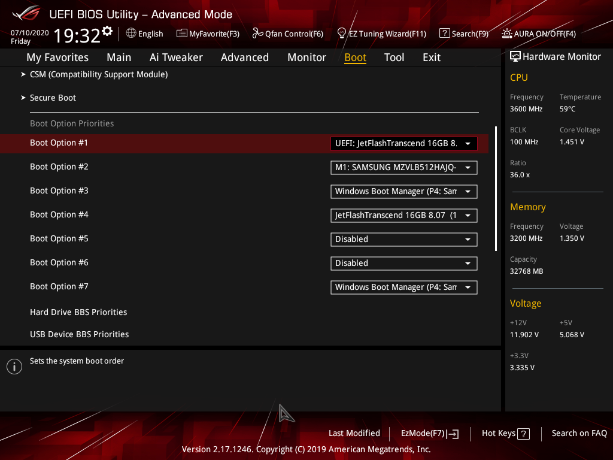Click the info icon beside help text
This screenshot has width=613, height=460.
click(14, 367)
